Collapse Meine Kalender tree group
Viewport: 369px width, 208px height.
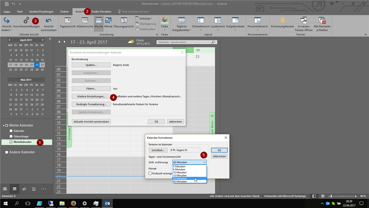[4, 125]
